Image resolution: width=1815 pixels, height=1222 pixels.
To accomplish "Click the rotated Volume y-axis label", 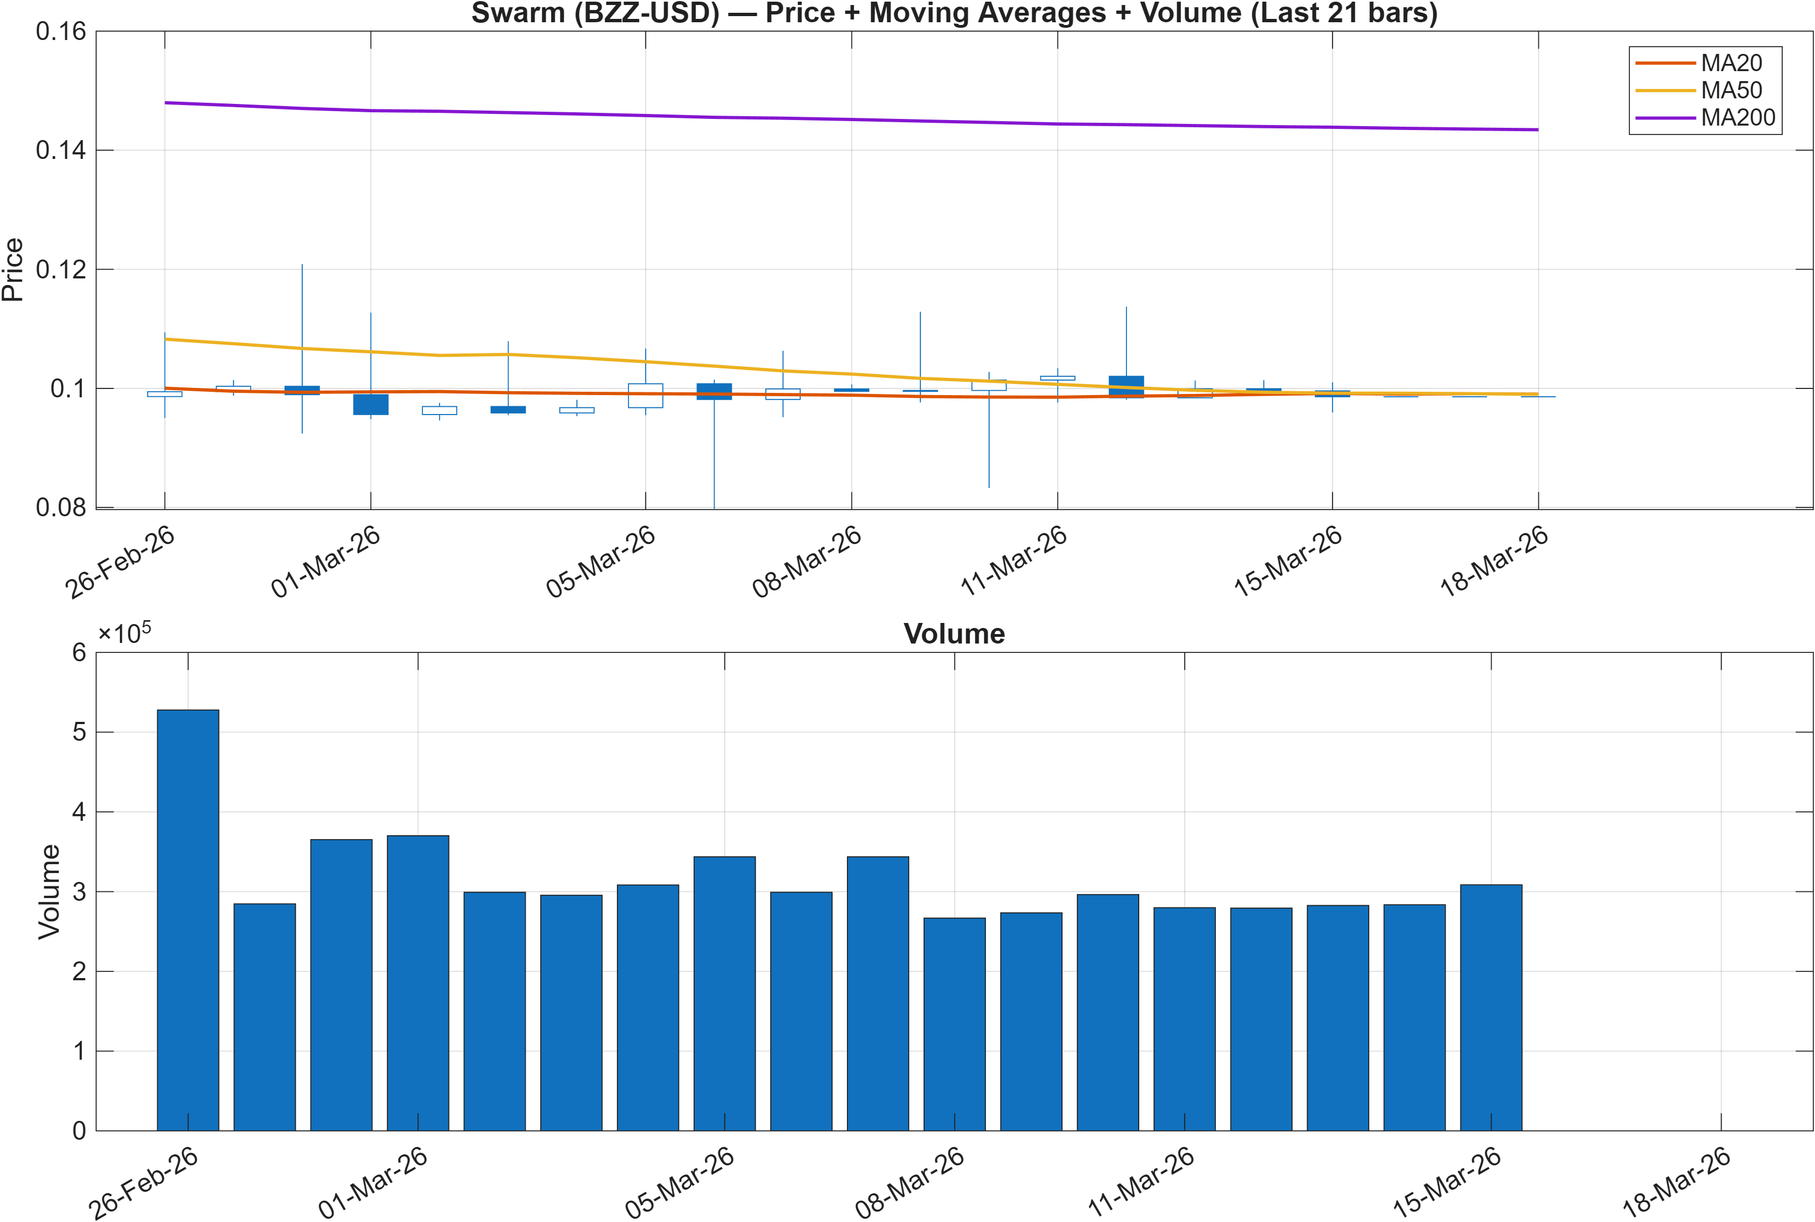I will pyautogui.click(x=49, y=891).
